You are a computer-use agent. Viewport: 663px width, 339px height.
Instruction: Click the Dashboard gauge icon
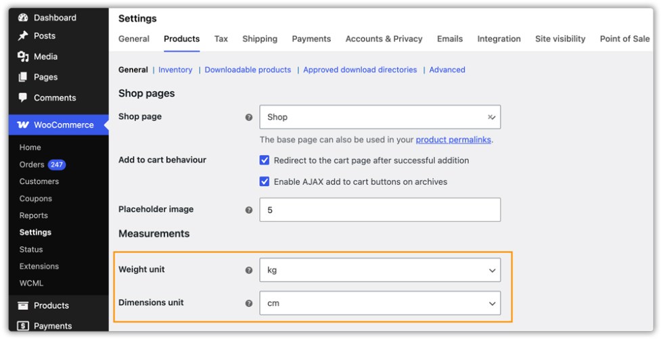pos(23,18)
